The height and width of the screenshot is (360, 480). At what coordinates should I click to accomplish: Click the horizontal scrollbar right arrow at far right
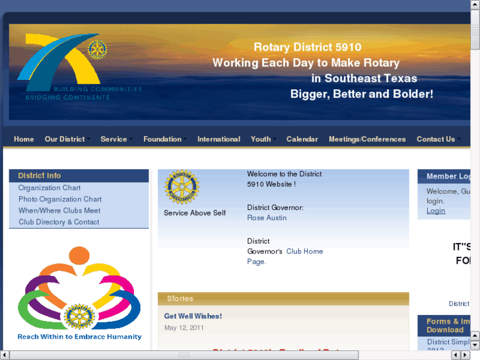point(465,355)
